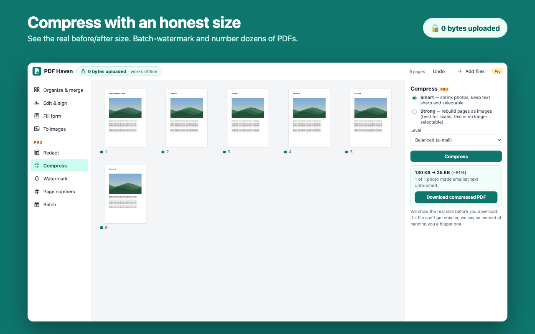This screenshot has height=334, width=535.
Task: Click the PRO badge beside the Compress heading
Action: coord(444,89)
